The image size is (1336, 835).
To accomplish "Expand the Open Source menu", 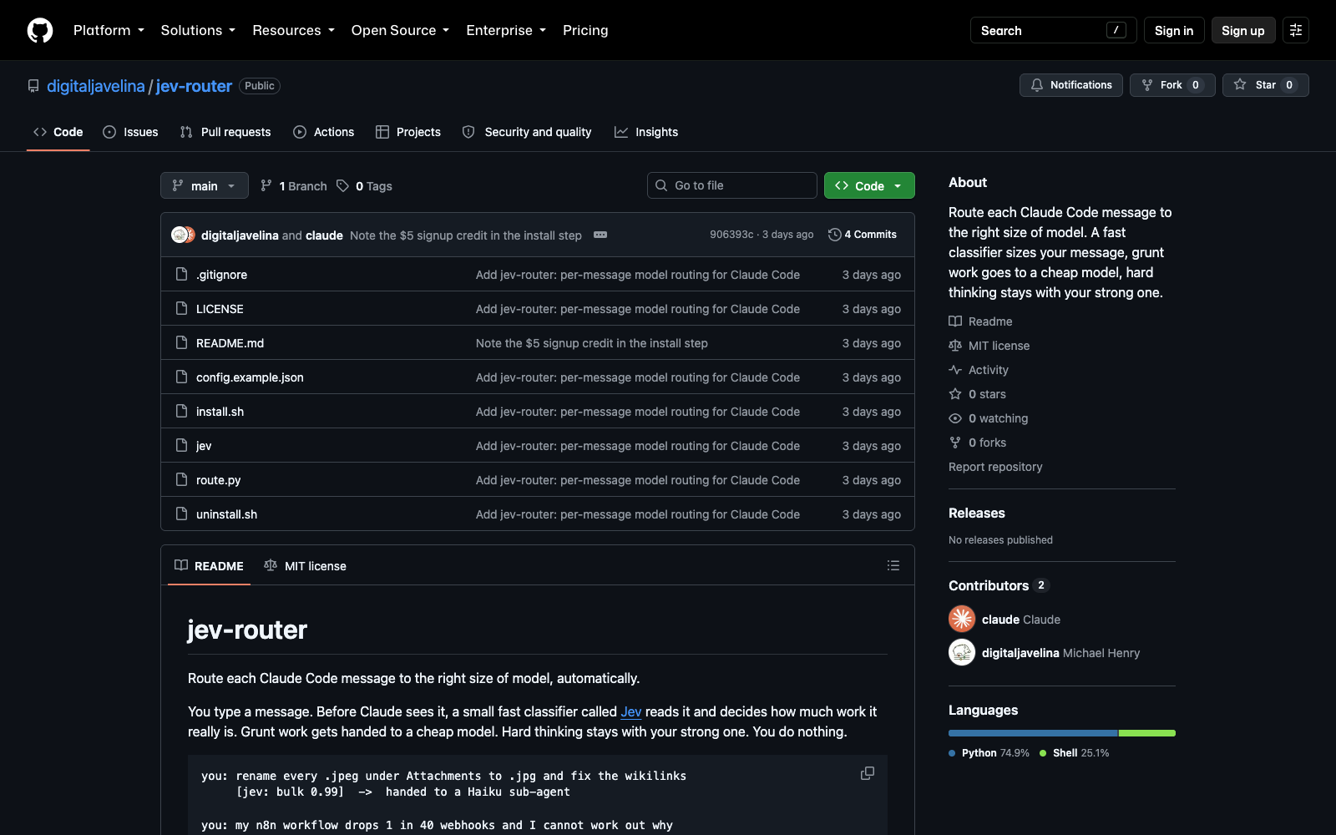I will (400, 30).
